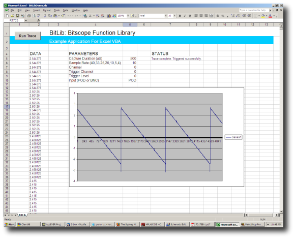The height and width of the screenshot is (239, 295).
Task: Sort ascending with the A-Z icon
Action: tap(98, 16)
